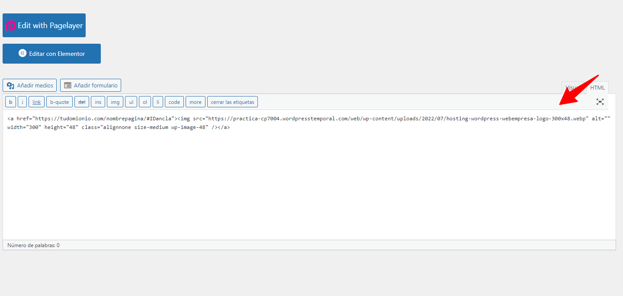Insert deleted text tag with del button

click(x=82, y=102)
